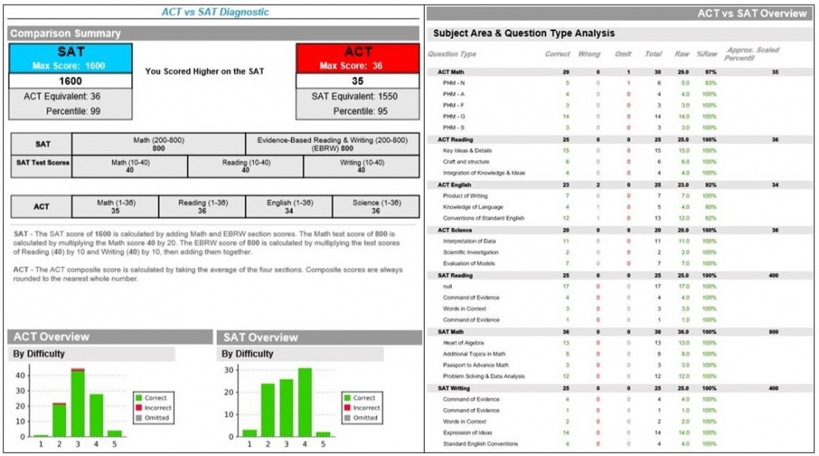819x456 pixels.
Task: Click the 'Writing (10-40)' cell
Action: [x=362, y=166]
